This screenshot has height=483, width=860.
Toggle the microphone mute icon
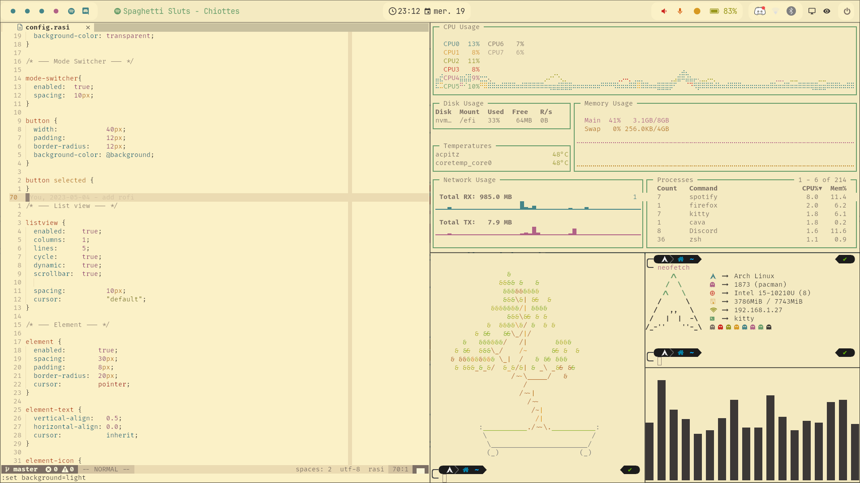point(680,11)
